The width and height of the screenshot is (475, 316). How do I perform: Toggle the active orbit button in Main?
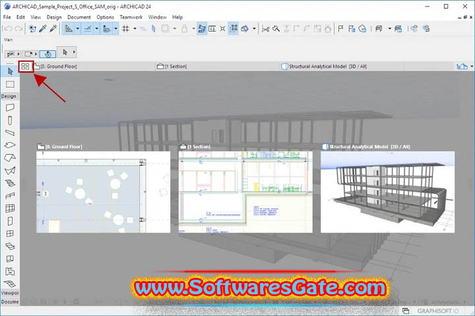(47, 54)
